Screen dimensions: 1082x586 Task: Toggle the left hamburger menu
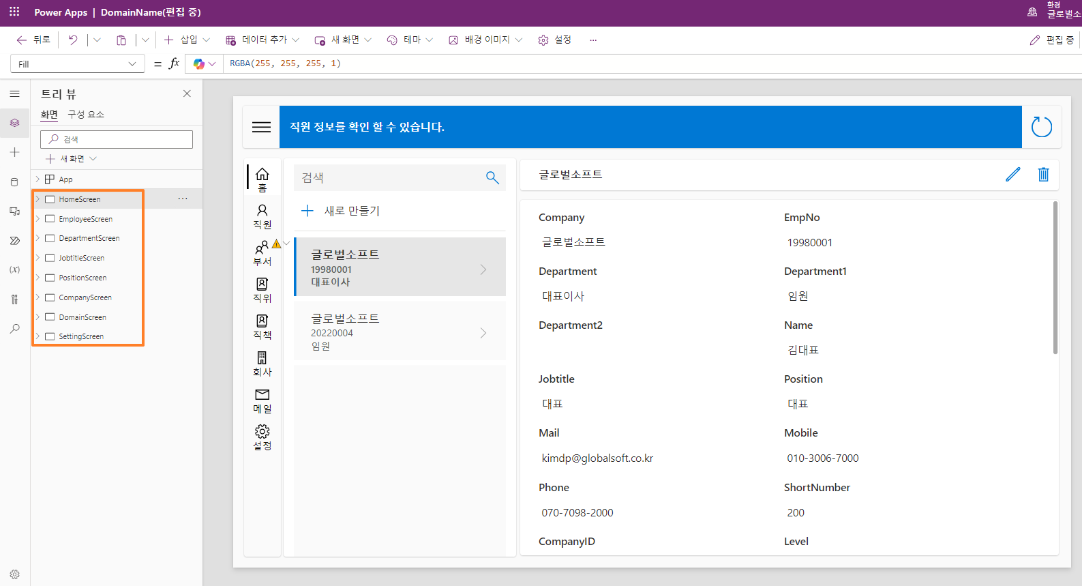click(15, 93)
